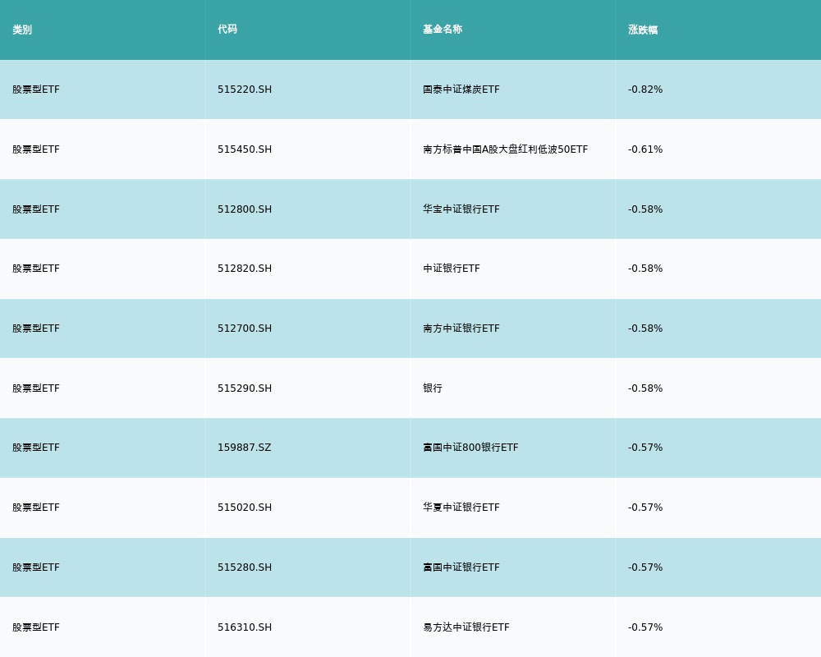This screenshot has height=657, width=821.
Task: Select fund code 515220.SH
Action: [x=245, y=90]
